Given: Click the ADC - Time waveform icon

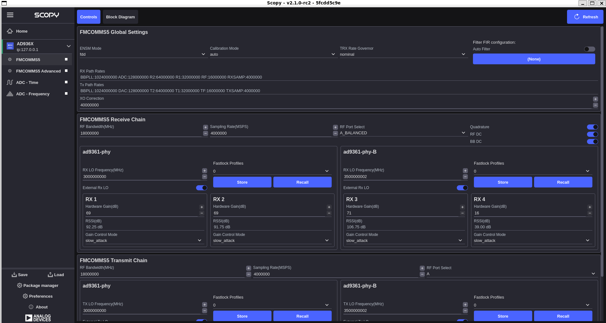Looking at the screenshot, I should (x=10, y=82).
